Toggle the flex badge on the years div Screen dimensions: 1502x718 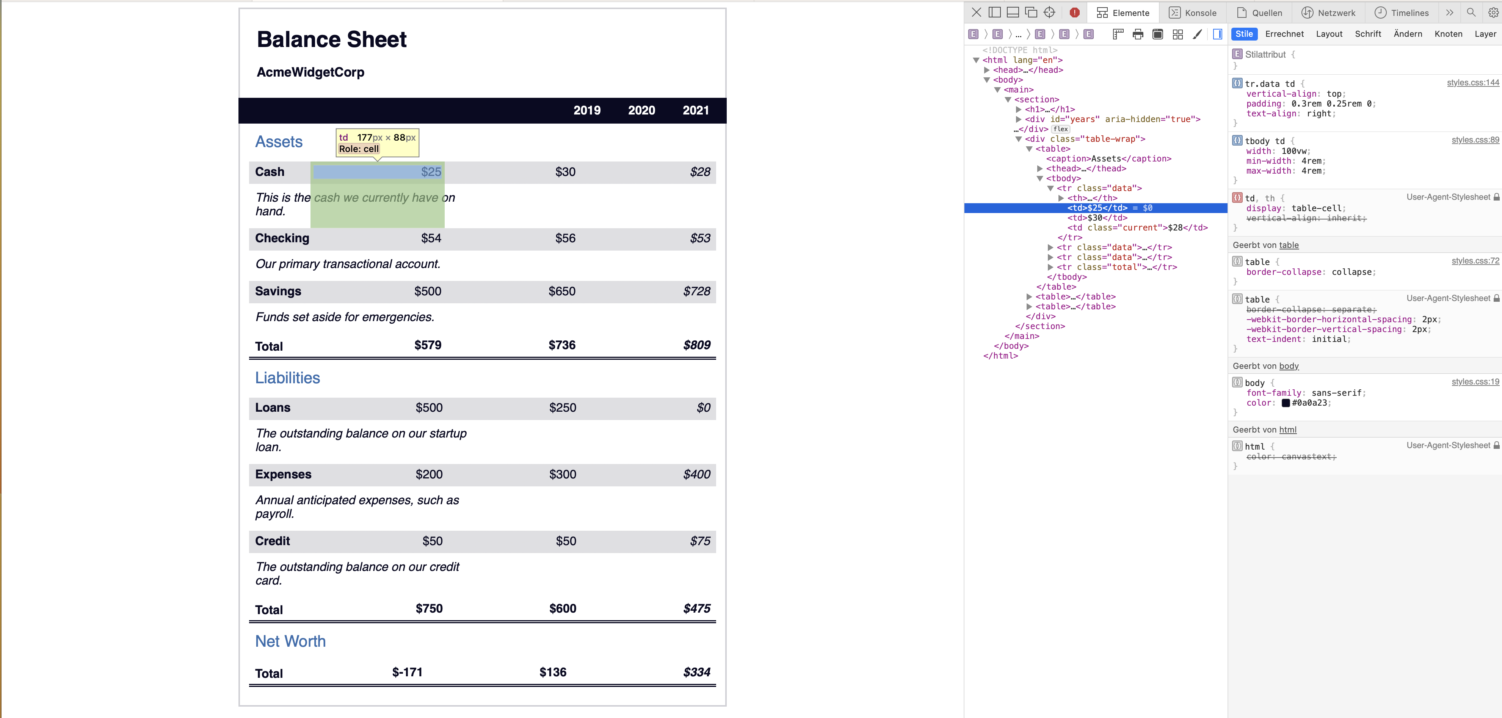(1060, 129)
